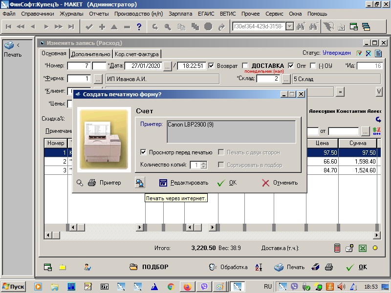The image size is (391, 293).
Task: Open the calculator icon near totals
Action: pyautogui.click(x=337, y=248)
